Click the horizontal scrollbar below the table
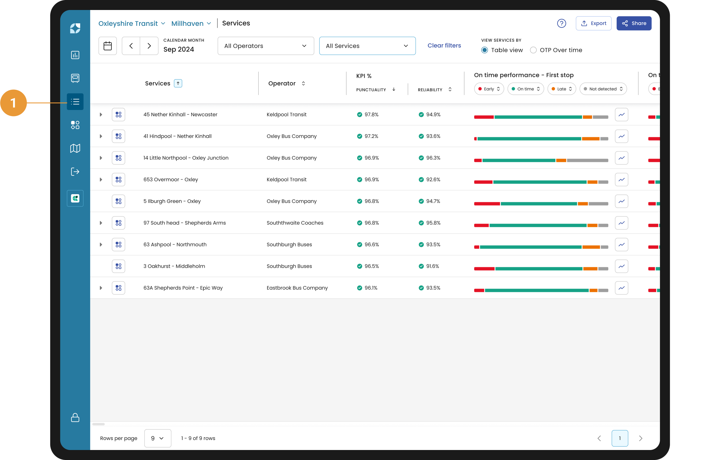 (98, 424)
